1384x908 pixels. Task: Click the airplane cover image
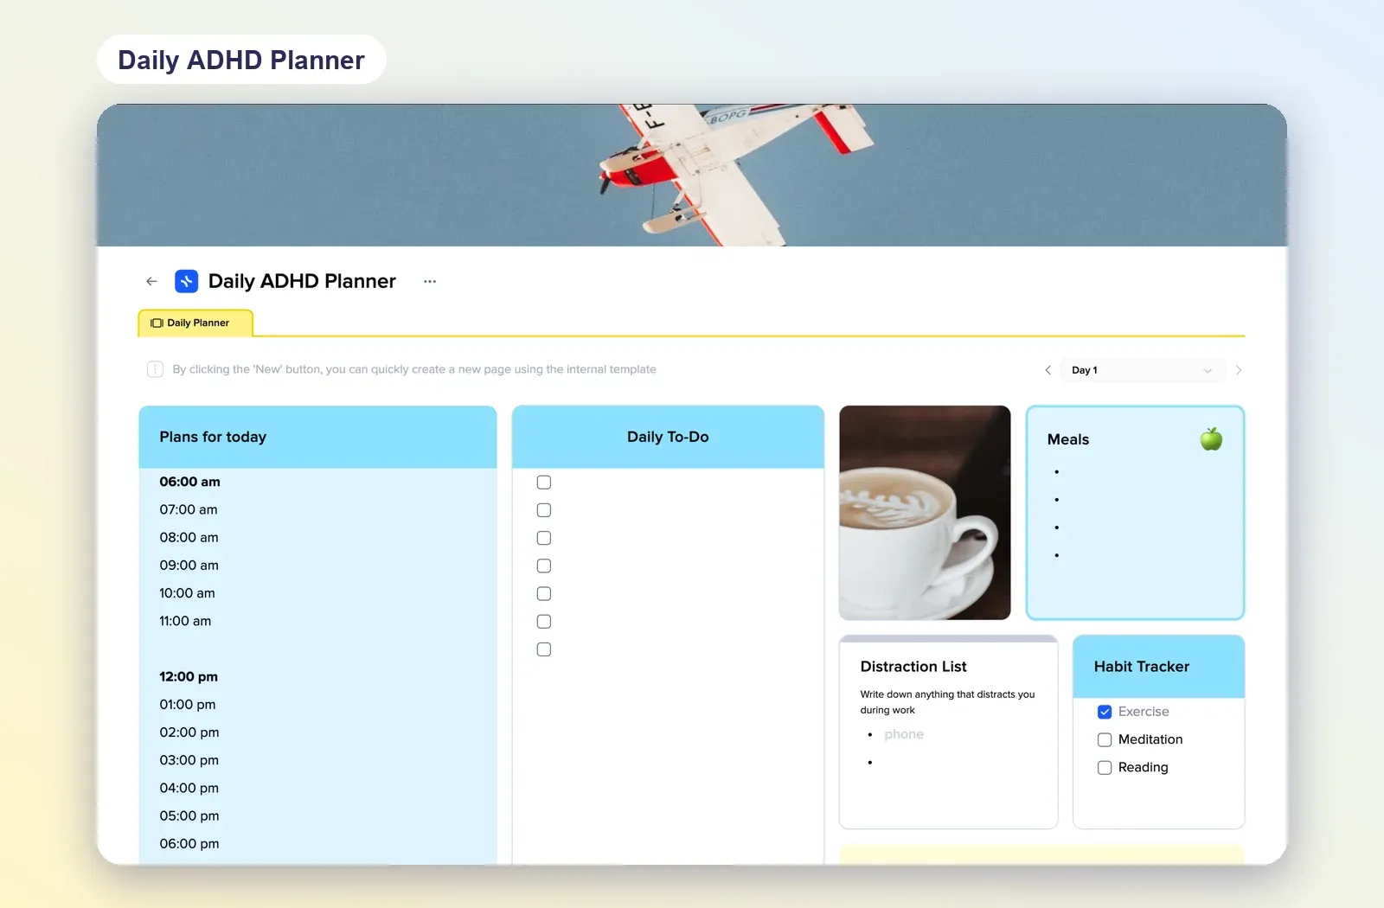[692, 176]
